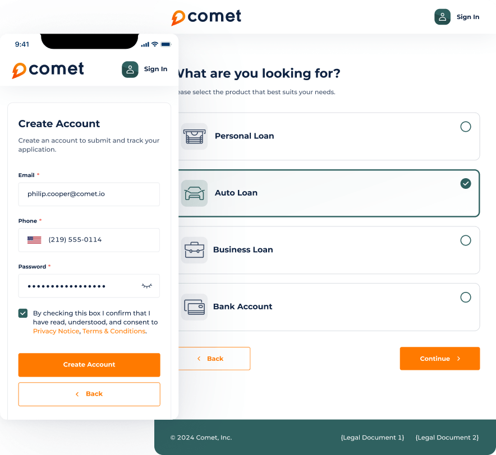This screenshot has width=496, height=455.
Task: Select the Personal Loan radio button
Action: coord(465,127)
